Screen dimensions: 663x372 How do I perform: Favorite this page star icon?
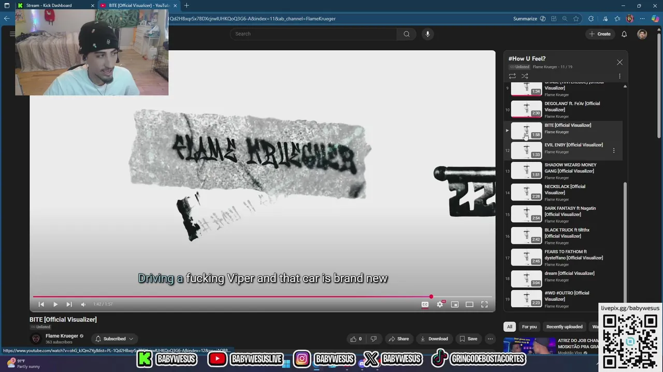(576, 19)
